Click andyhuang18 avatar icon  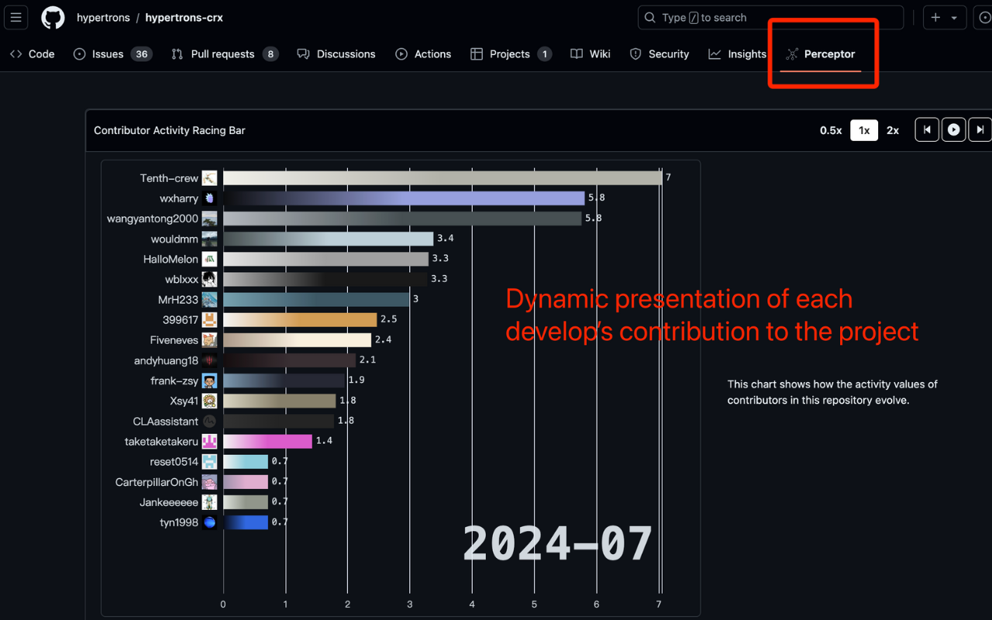[209, 360]
